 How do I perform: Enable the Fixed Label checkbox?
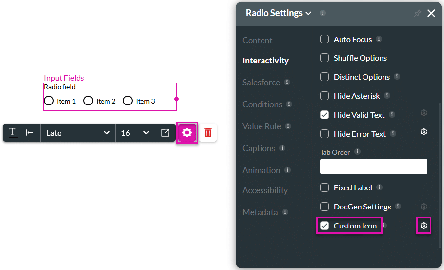point(324,187)
